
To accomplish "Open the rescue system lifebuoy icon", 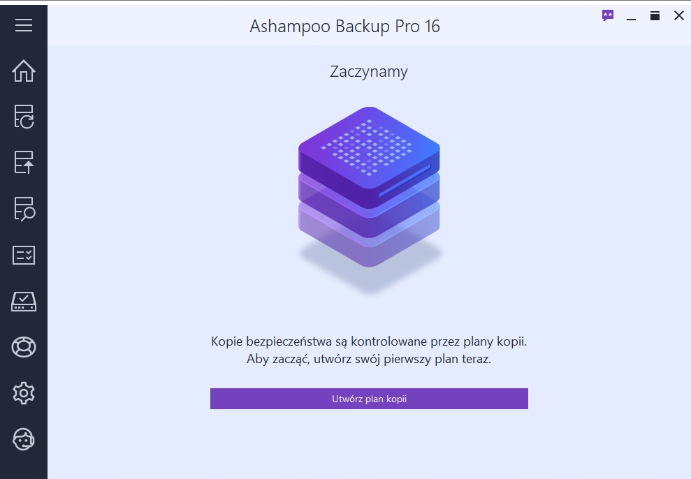I will tap(24, 347).
